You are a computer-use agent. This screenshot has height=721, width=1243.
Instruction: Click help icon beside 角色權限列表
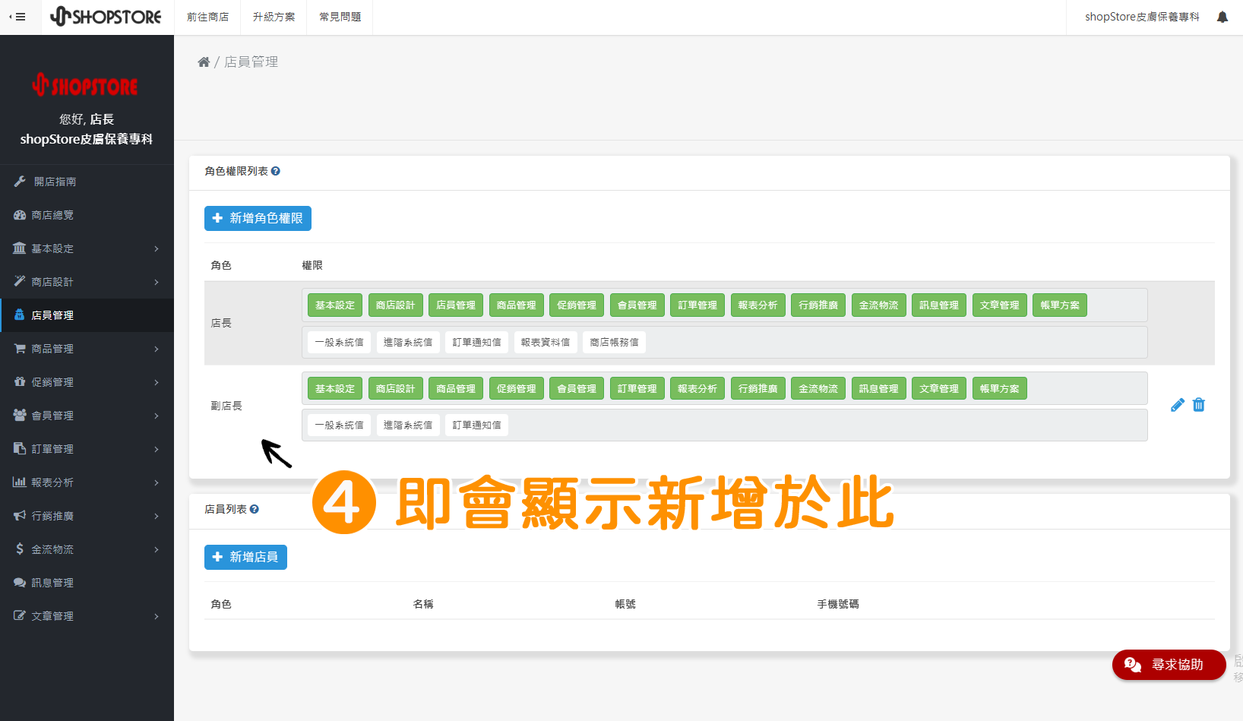276,172
